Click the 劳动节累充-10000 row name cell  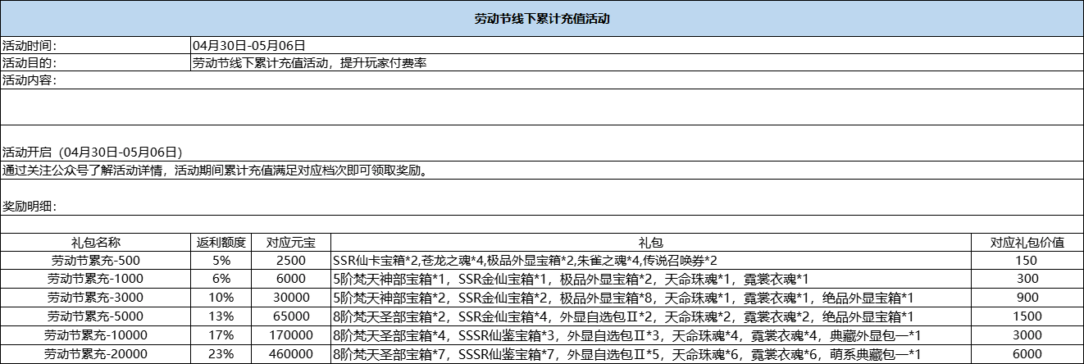click(x=95, y=334)
